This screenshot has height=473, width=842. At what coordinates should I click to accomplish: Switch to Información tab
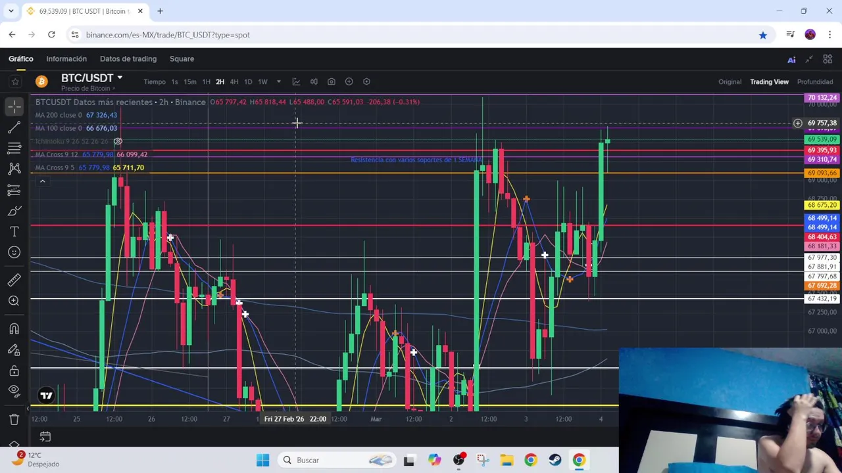66,59
